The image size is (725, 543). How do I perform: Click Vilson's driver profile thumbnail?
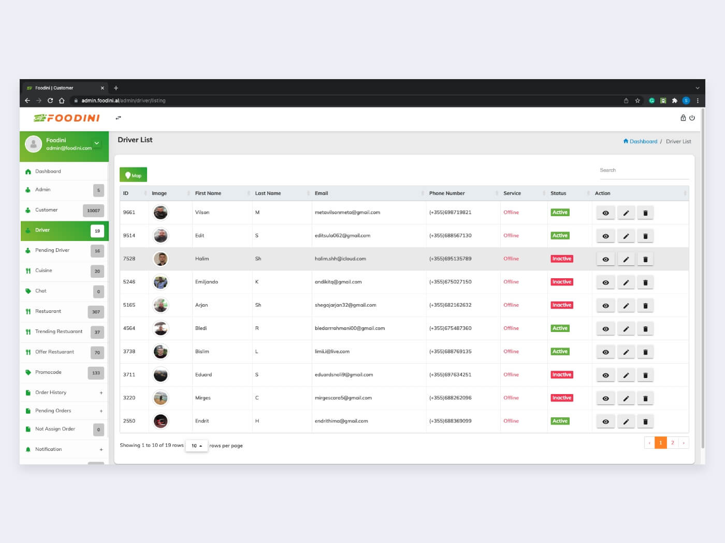161,213
